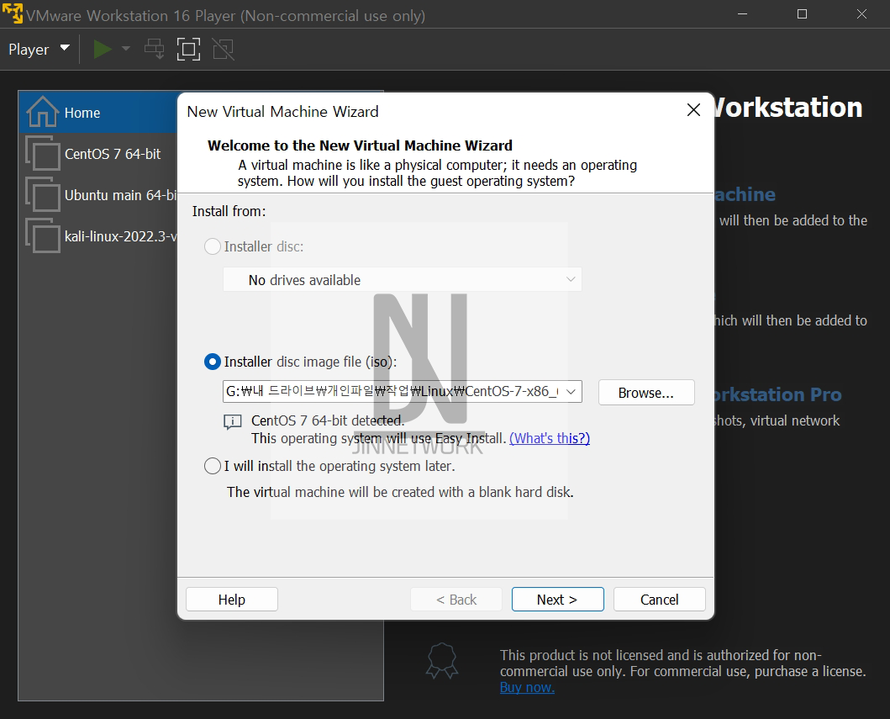Click the partially hidden 'orkstation Pro' heading
Screen dimensions: 890x719
point(777,394)
